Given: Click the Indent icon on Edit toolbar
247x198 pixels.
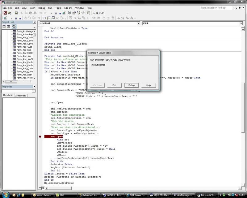Looking at the screenshot, I should tap(94, 18).
